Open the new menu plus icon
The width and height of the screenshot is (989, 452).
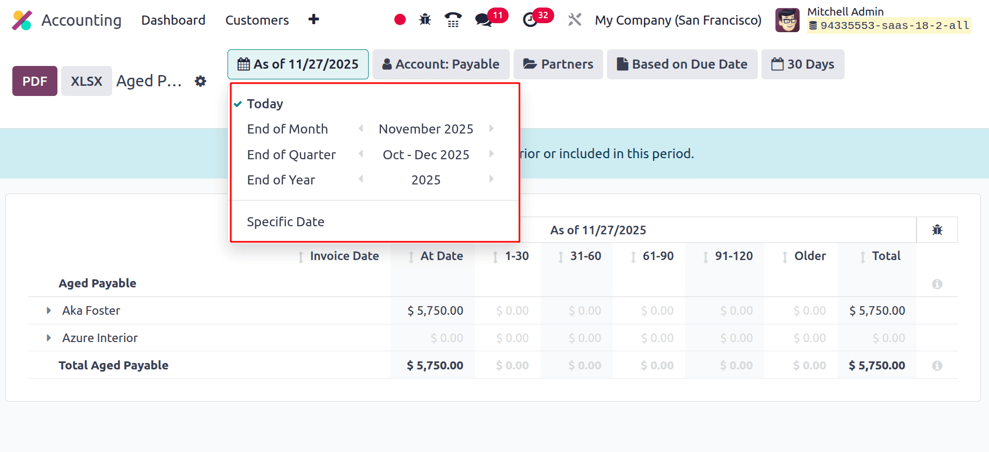[x=314, y=20]
